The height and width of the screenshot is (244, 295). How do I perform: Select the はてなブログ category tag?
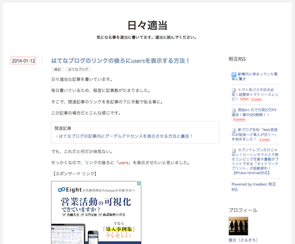pyautogui.click(x=78, y=69)
